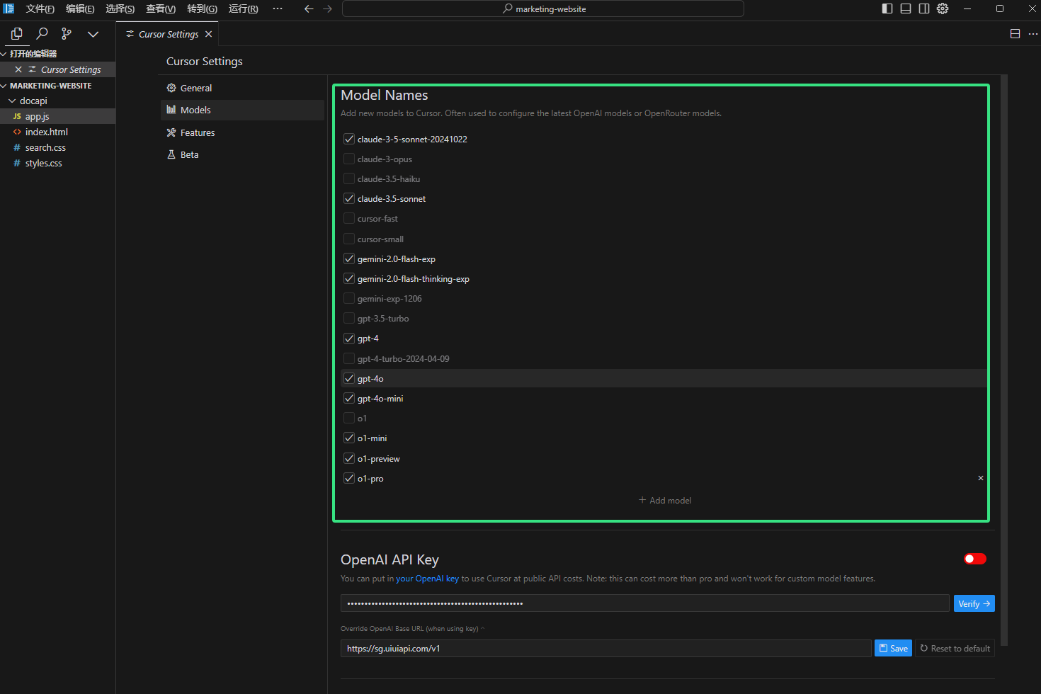Go back with the left arrow

309,8
